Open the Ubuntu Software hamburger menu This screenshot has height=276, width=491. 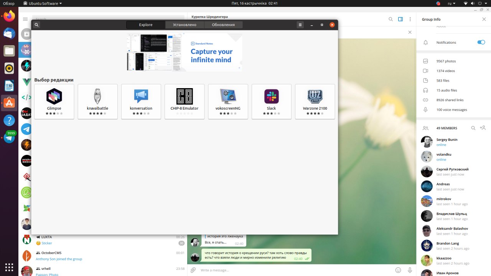pos(300,25)
